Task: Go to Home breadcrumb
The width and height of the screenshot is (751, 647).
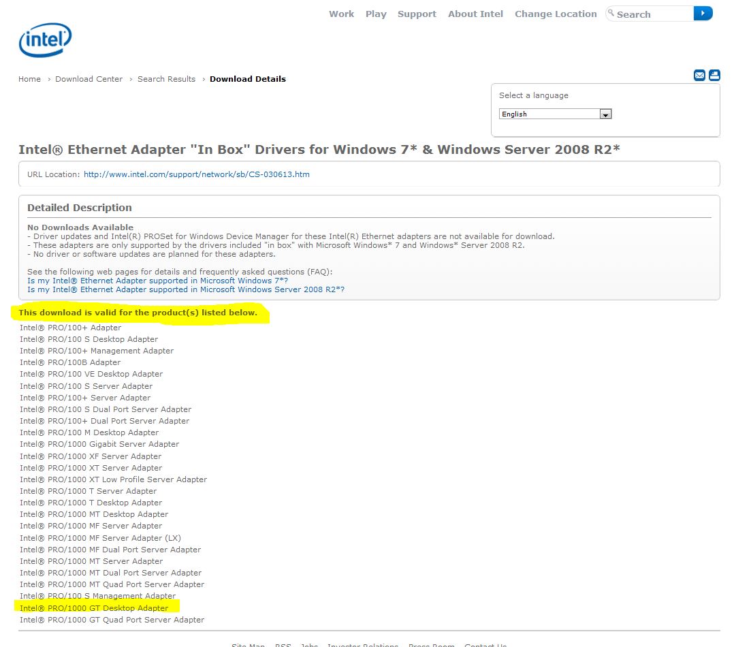Action: [x=29, y=79]
